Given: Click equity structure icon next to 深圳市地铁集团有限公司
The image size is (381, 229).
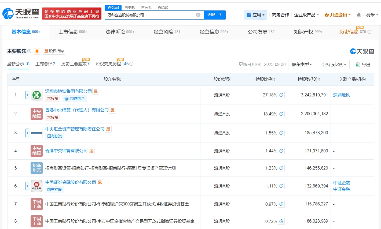Looking at the screenshot, I should pos(96,91).
